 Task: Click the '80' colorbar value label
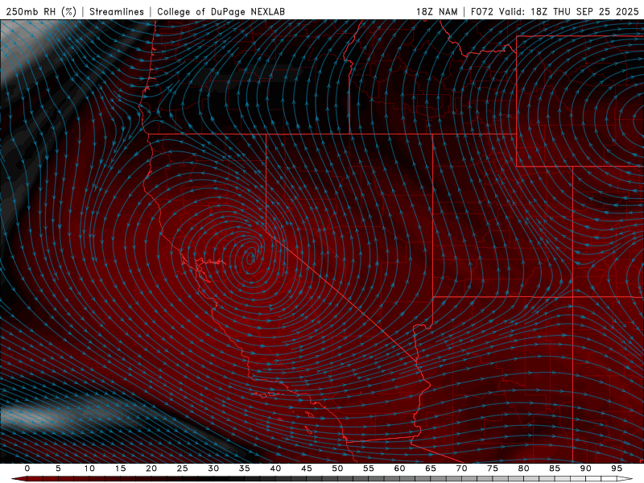[523, 469]
